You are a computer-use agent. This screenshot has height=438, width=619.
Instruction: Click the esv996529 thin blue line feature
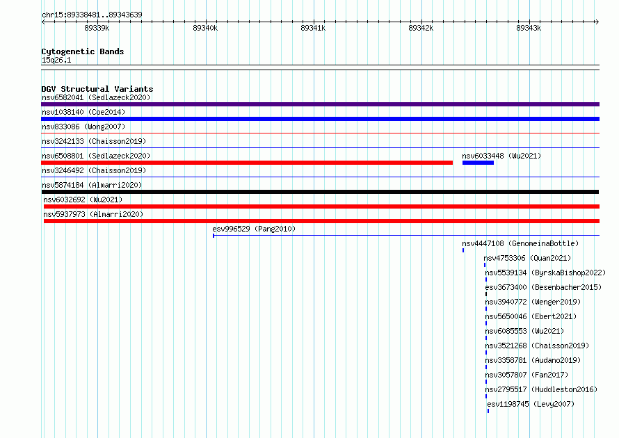406,236
